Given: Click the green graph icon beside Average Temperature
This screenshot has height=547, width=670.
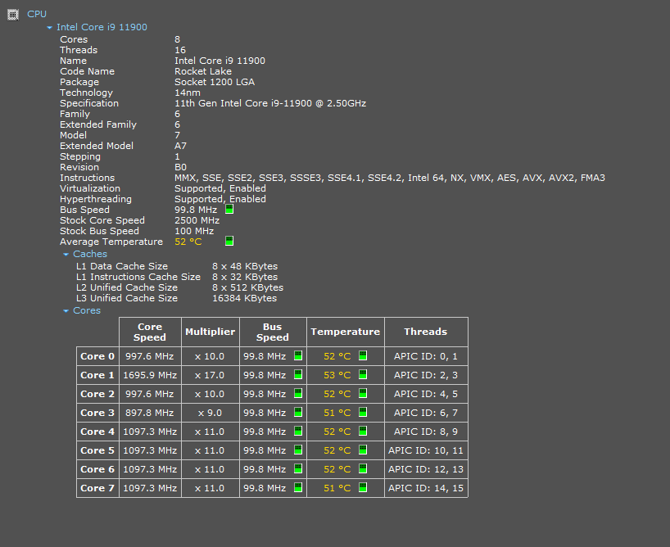Looking at the screenshot, I should [x=229, y=241].
